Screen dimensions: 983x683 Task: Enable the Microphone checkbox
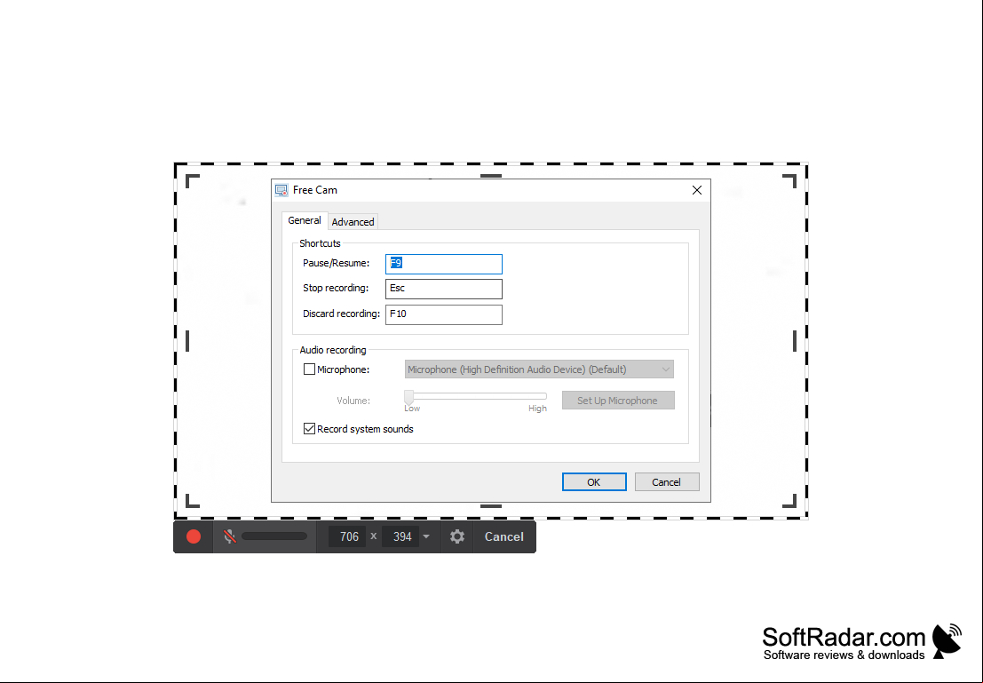coord(309,369)
